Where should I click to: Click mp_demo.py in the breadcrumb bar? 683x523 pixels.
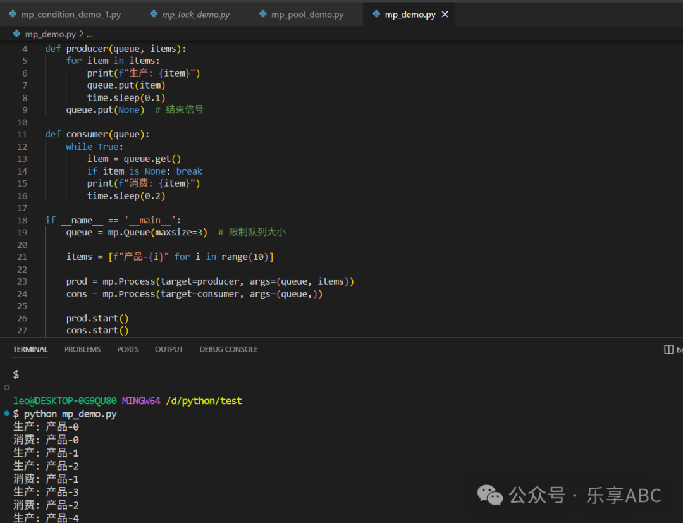point(50,34)
